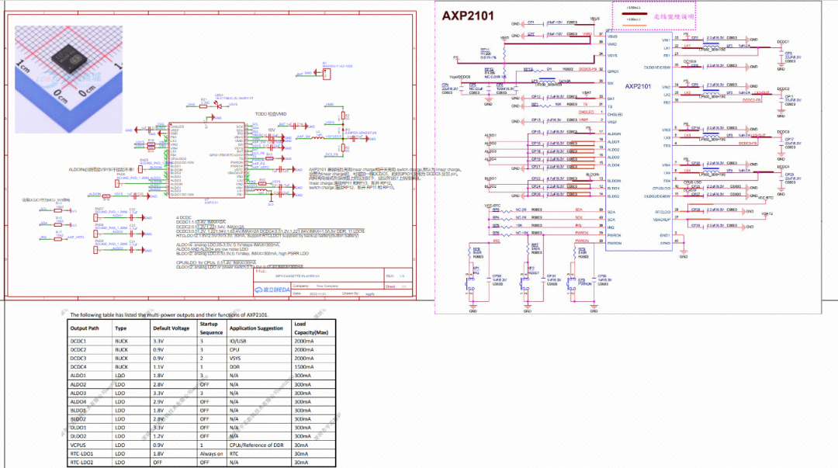Select the VCPUS row Output Path cell
This screenshot has height=468, width=838.
tap(81, 445)
